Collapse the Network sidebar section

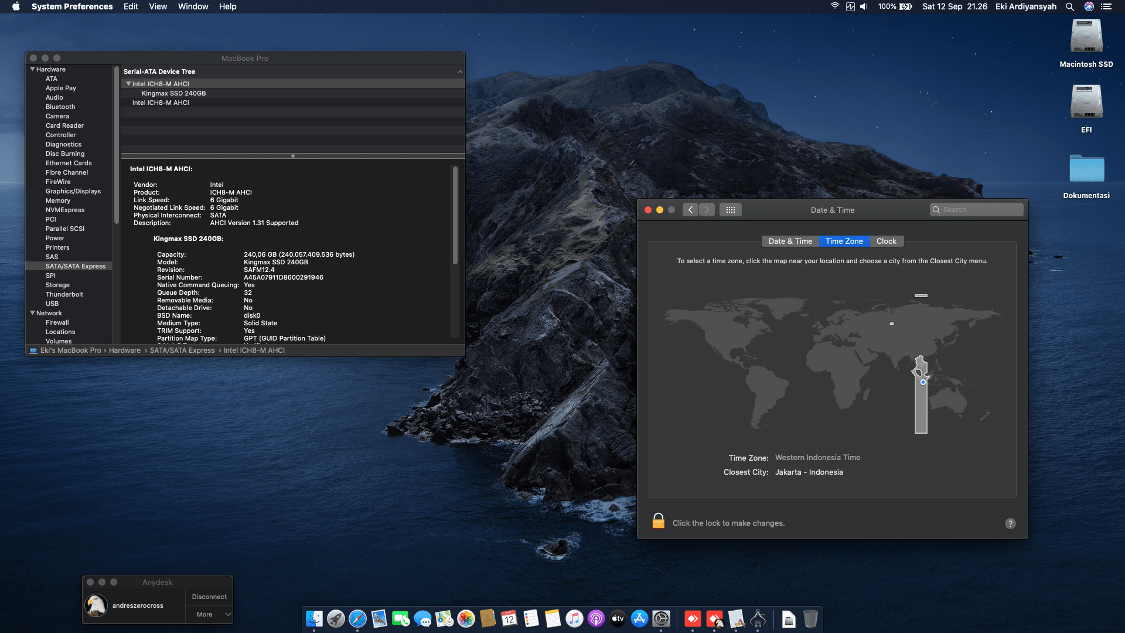coord(33,313)
